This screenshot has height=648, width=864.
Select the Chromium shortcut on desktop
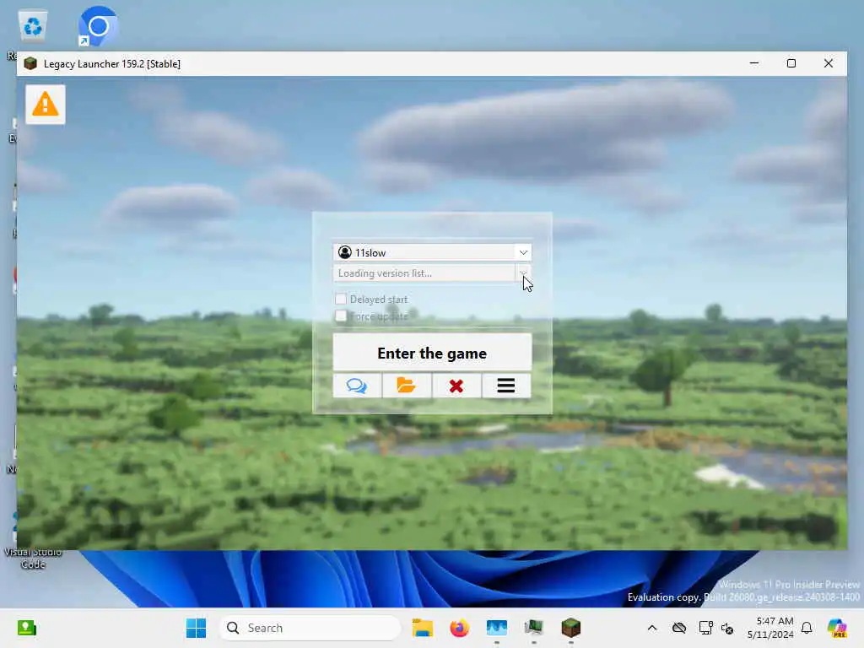pos(98,26)
